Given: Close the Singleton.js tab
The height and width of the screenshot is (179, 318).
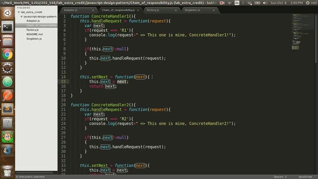Looking at the screenshot, I should [x=214, y=10].
